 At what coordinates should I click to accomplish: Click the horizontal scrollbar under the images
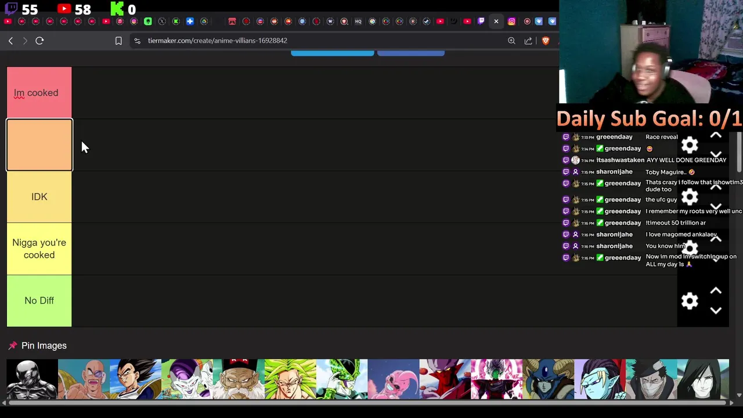click(368, 402)
